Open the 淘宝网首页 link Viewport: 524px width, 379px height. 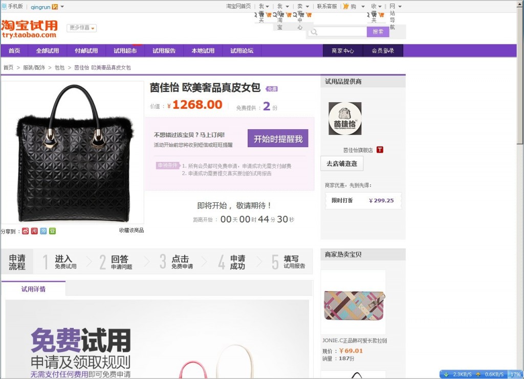[x=238, y=6]
